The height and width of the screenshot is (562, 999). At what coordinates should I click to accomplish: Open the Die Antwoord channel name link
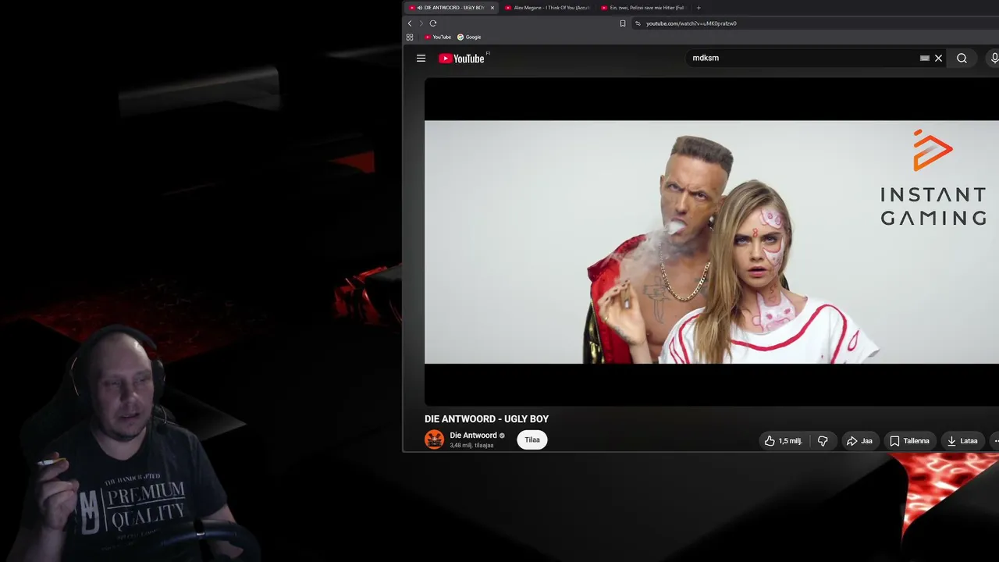pyautogui.click(x=473, y=436)
